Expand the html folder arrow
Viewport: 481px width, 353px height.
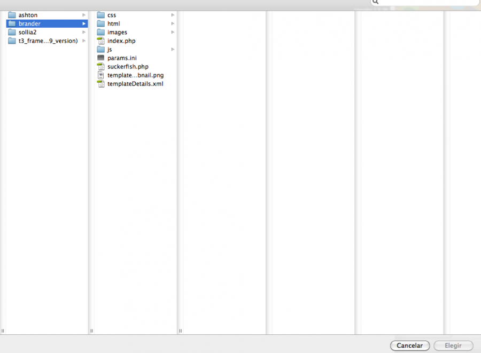[173, 23]
